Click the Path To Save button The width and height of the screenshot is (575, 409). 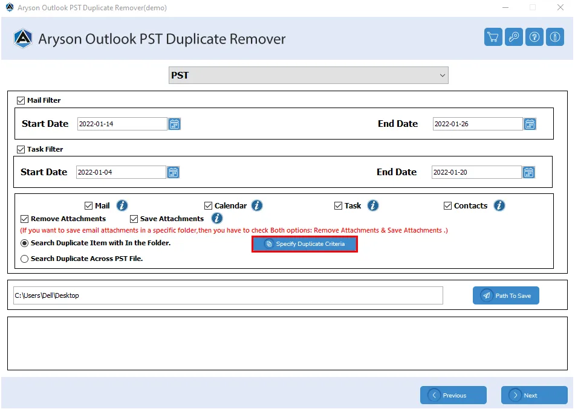click(505, 295)
